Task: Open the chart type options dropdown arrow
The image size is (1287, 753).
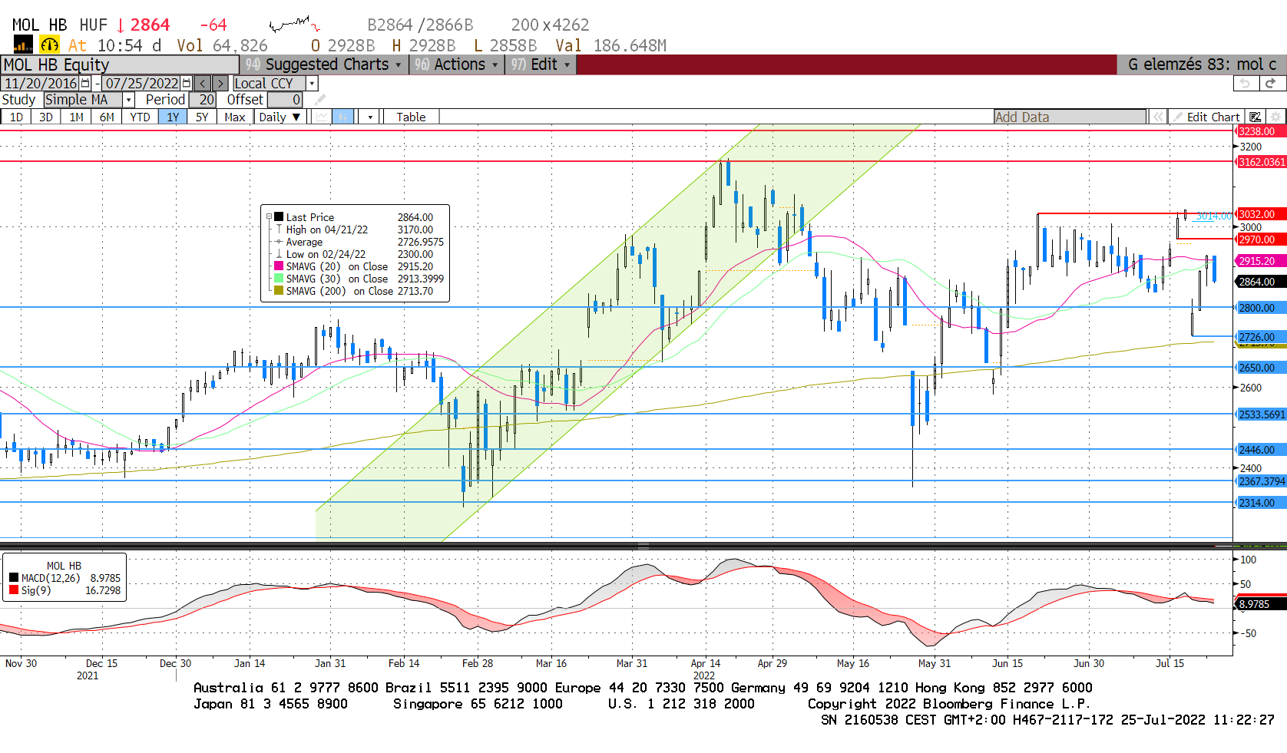Action: click(370, 117)
